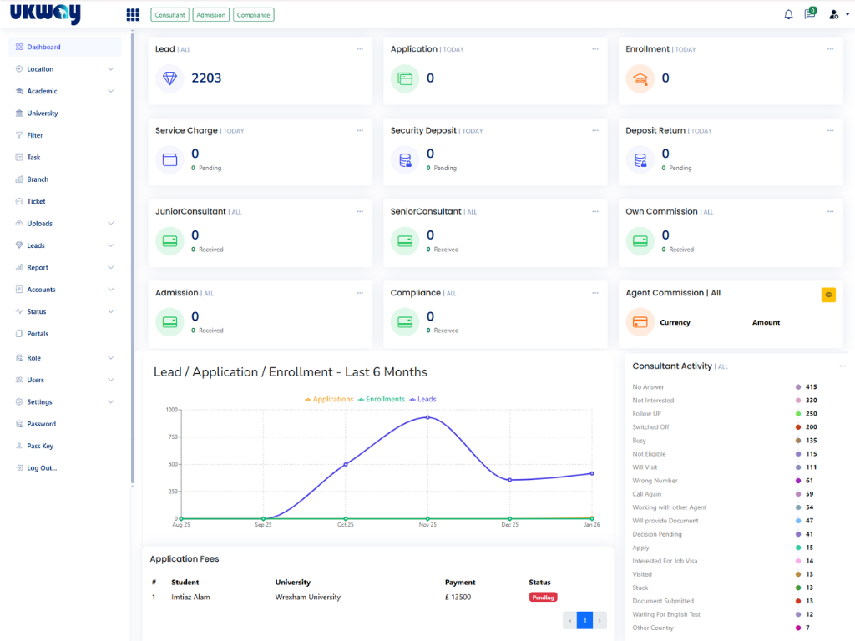
Task: Open the Lead card options menu
Action: tap(360, 49)
